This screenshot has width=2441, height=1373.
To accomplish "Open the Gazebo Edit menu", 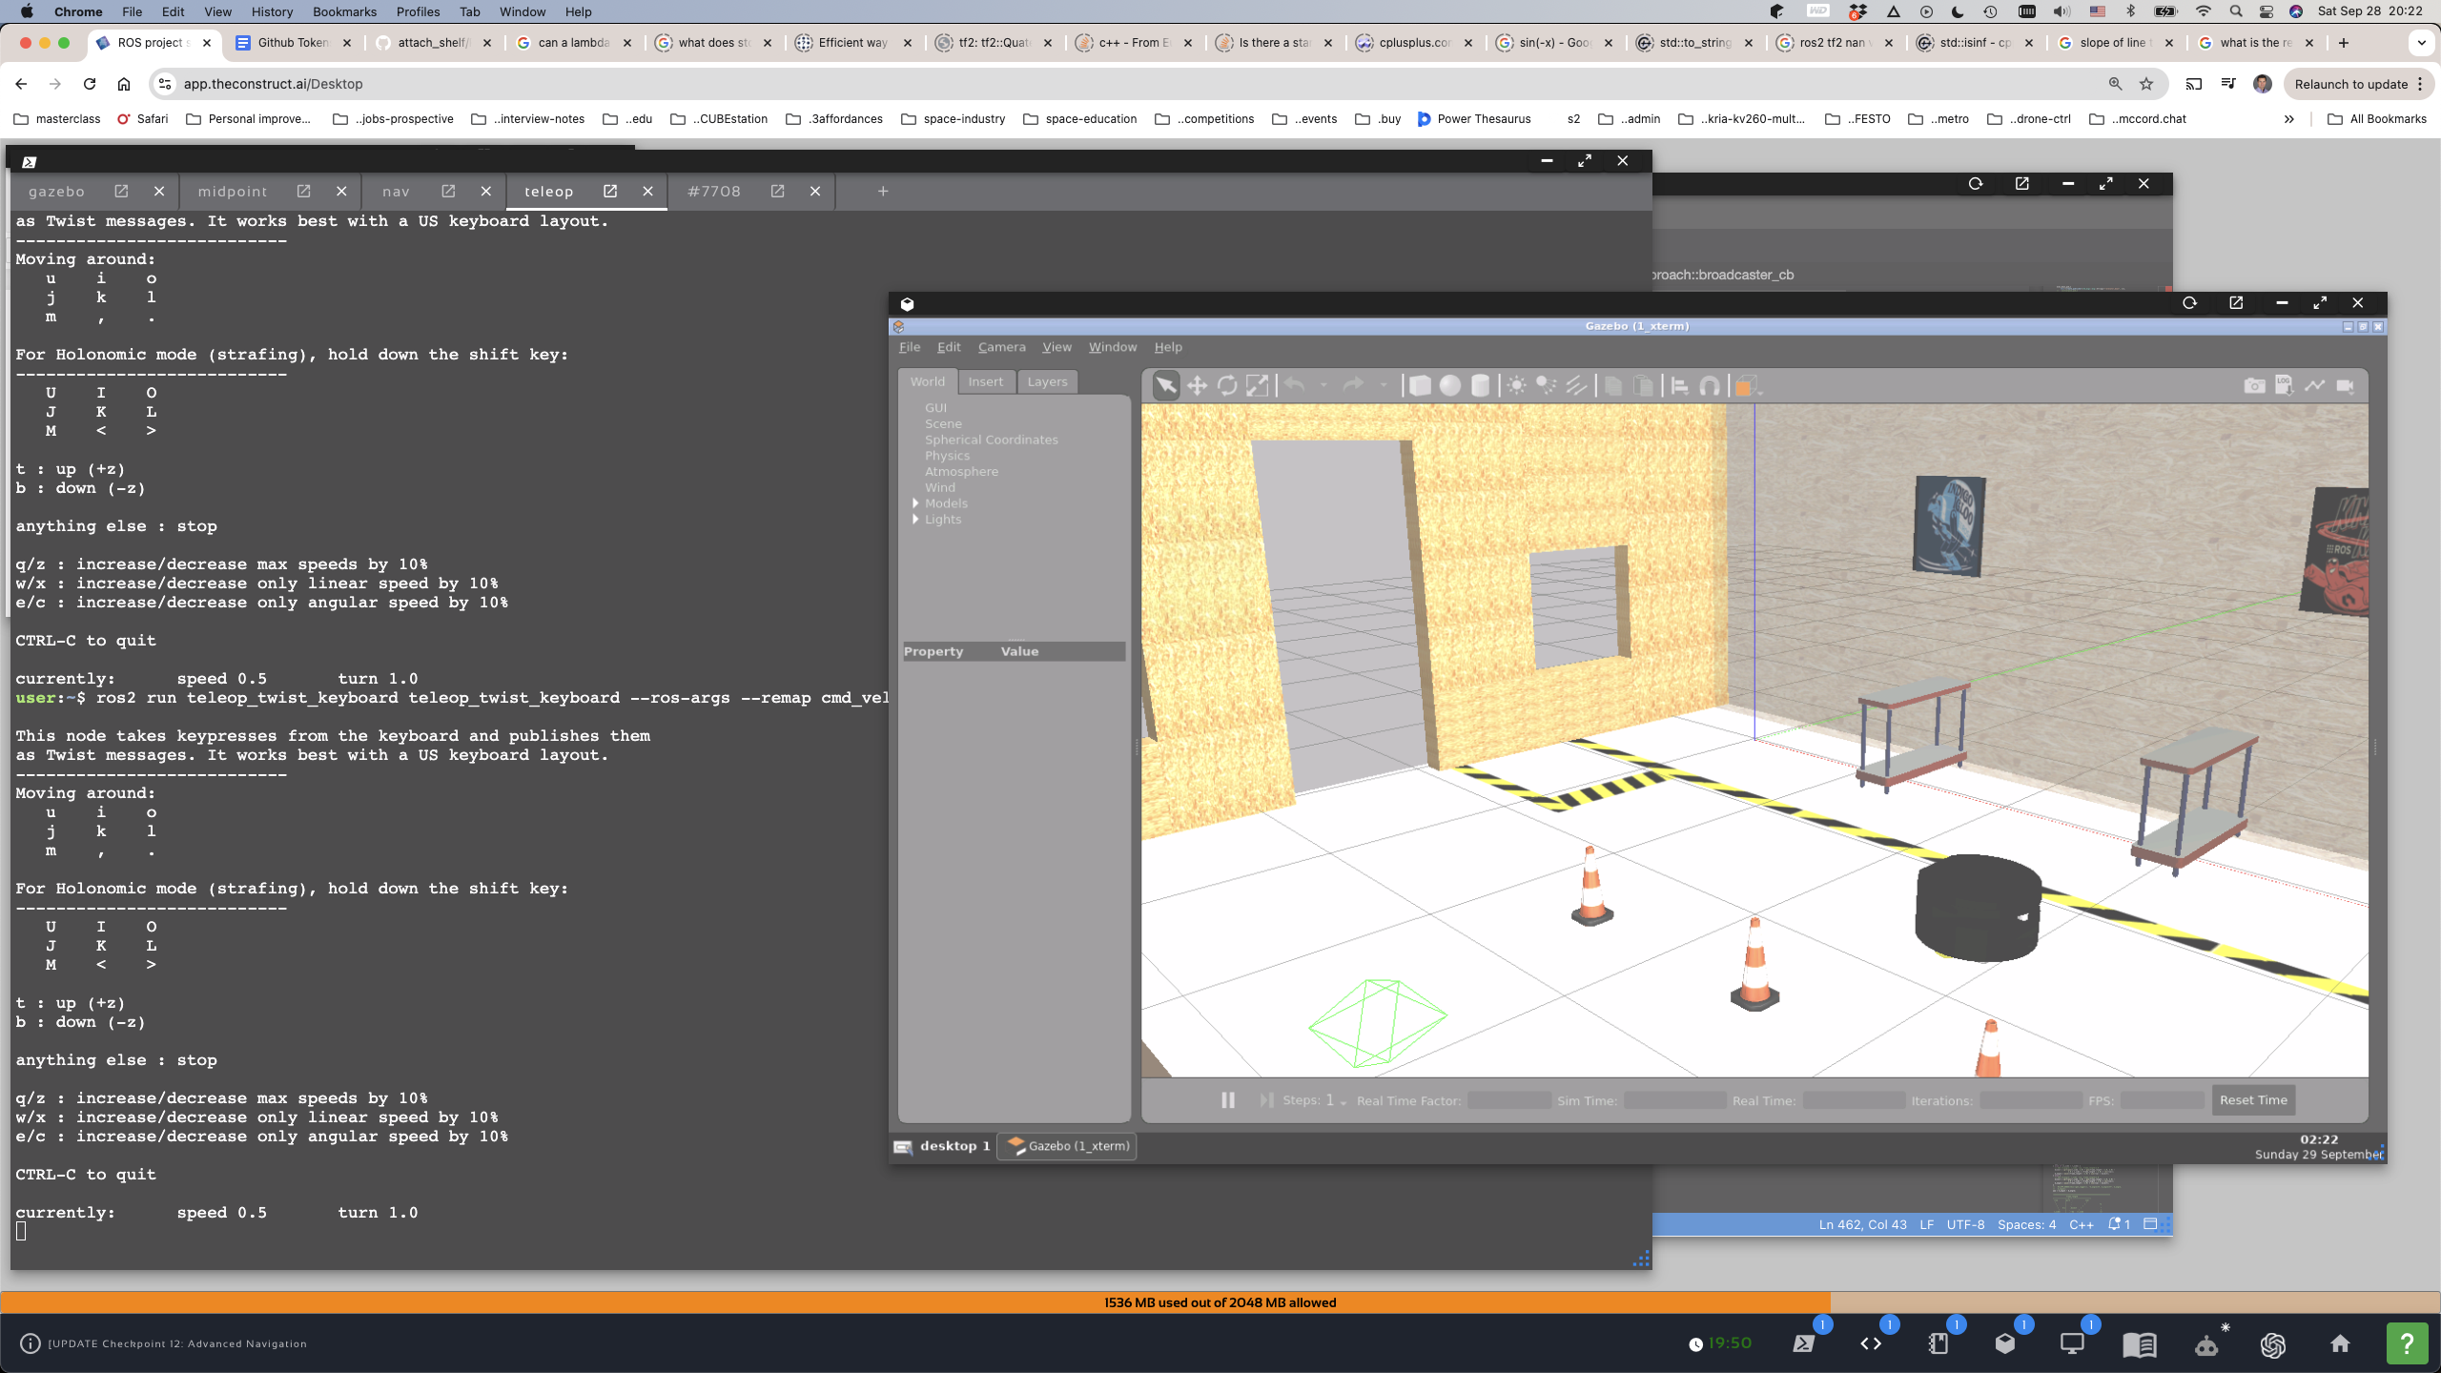I will [x=949, y=347].
